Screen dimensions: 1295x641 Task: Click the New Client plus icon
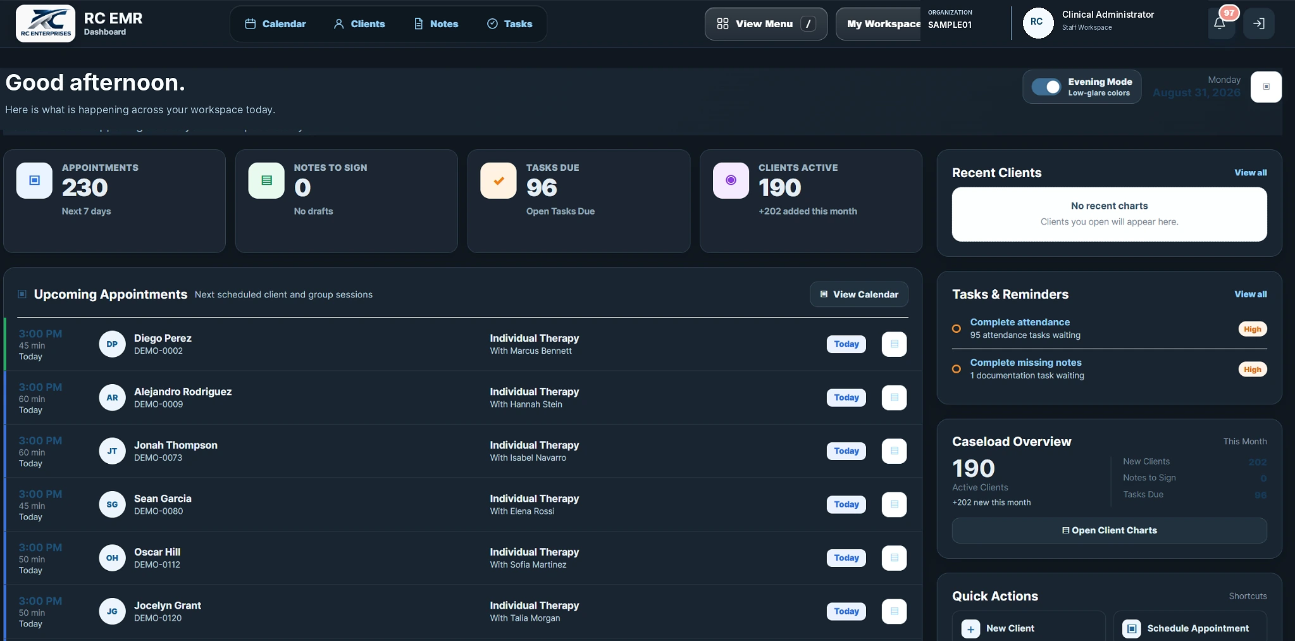tap(970, 629)
